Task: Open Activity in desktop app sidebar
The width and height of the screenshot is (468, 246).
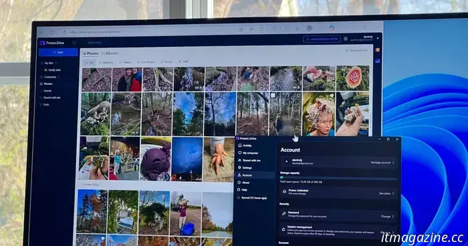Action: tap(245, 146)
